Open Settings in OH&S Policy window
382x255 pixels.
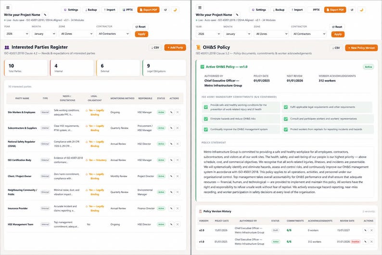click(259, 10)
